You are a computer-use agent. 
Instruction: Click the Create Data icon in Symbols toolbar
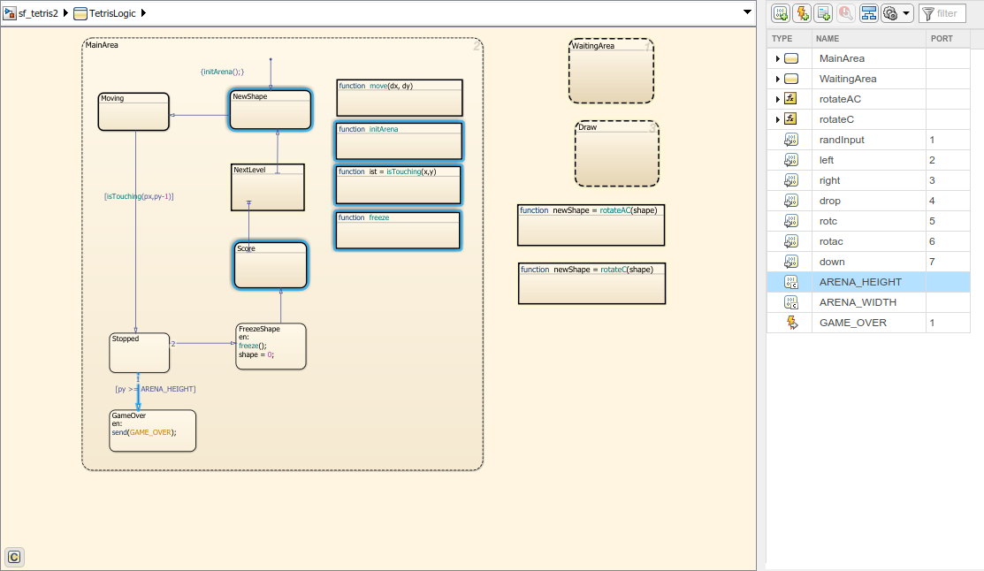[781, 12]
